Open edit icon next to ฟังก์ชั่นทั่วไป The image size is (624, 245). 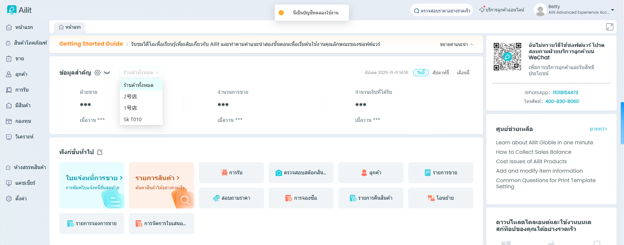pyautogui.click(x=100, y=152)
